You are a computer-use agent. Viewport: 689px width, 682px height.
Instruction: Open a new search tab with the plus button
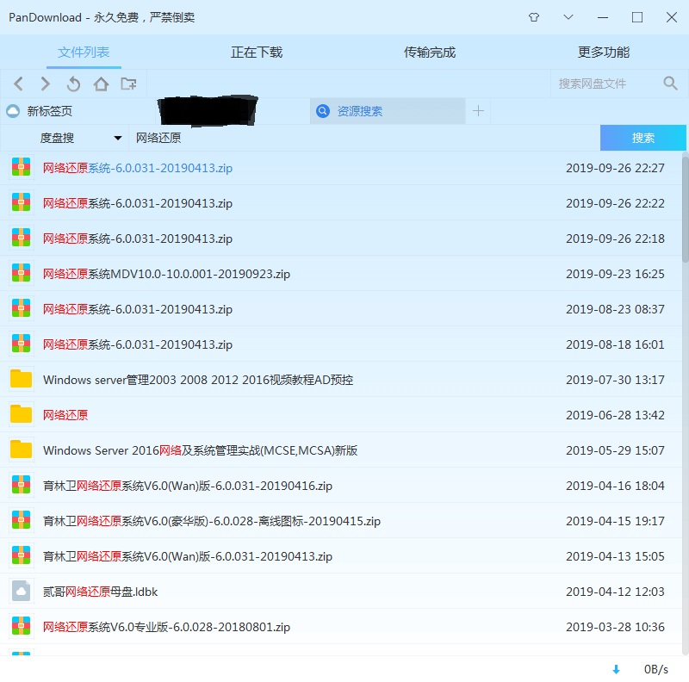click(x=479, y=111)
